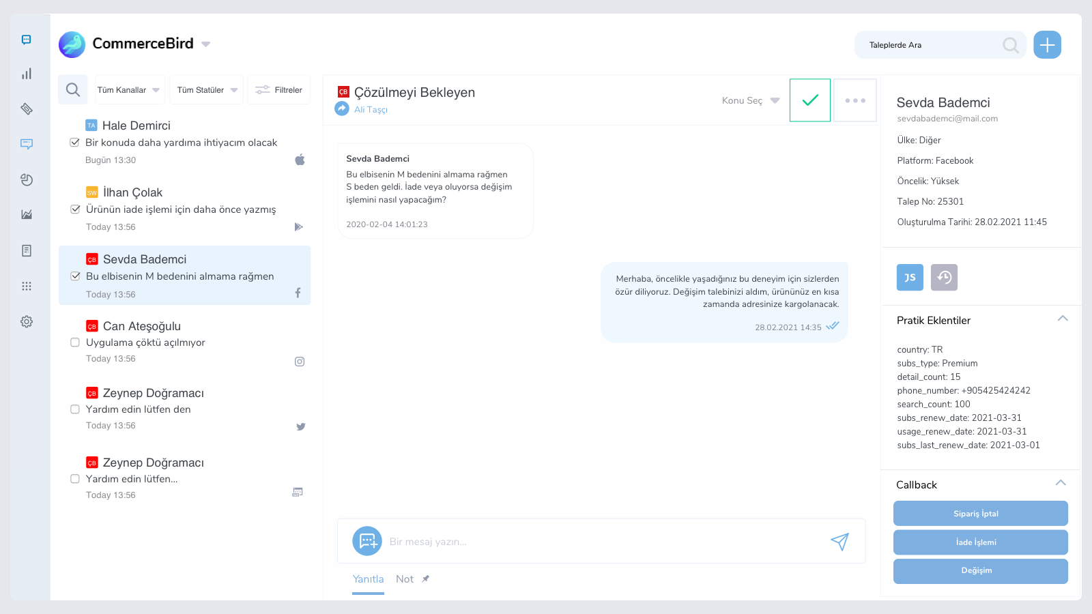Click the Apple platform icon on Hale Demirci's ticket
1092x614 pixels.
pyautogui.click(x=300, y=160)
